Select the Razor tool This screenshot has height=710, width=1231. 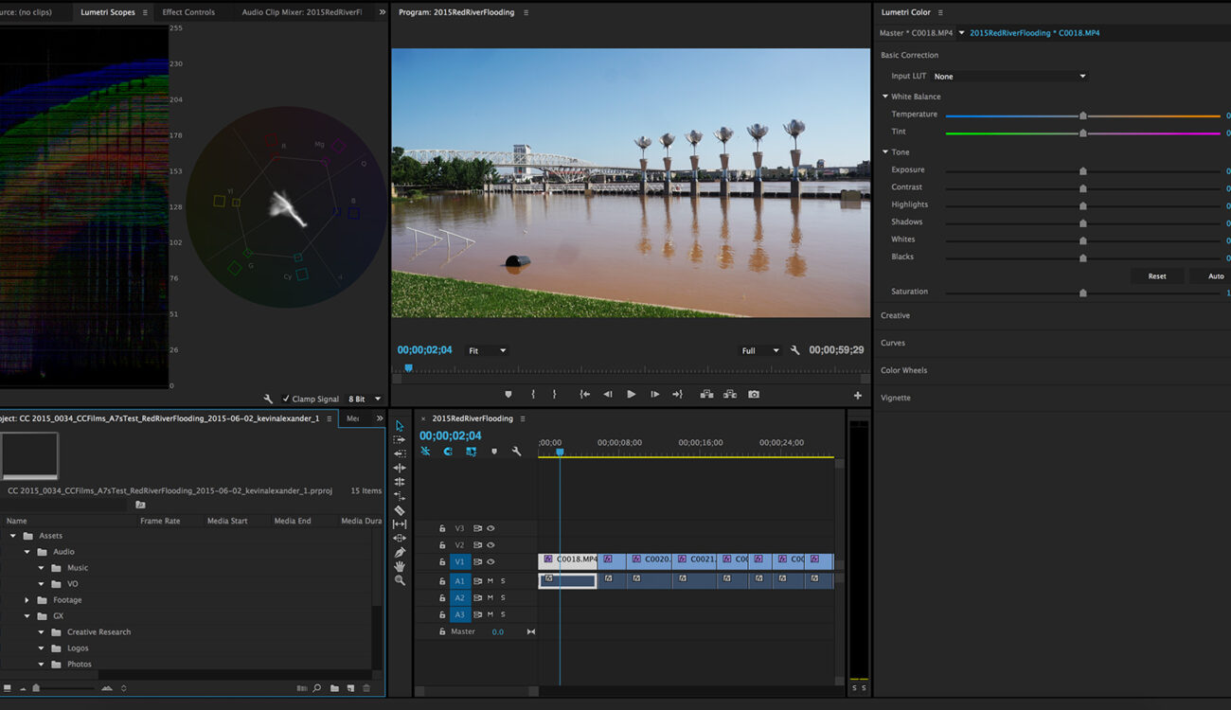click(400, 510)
